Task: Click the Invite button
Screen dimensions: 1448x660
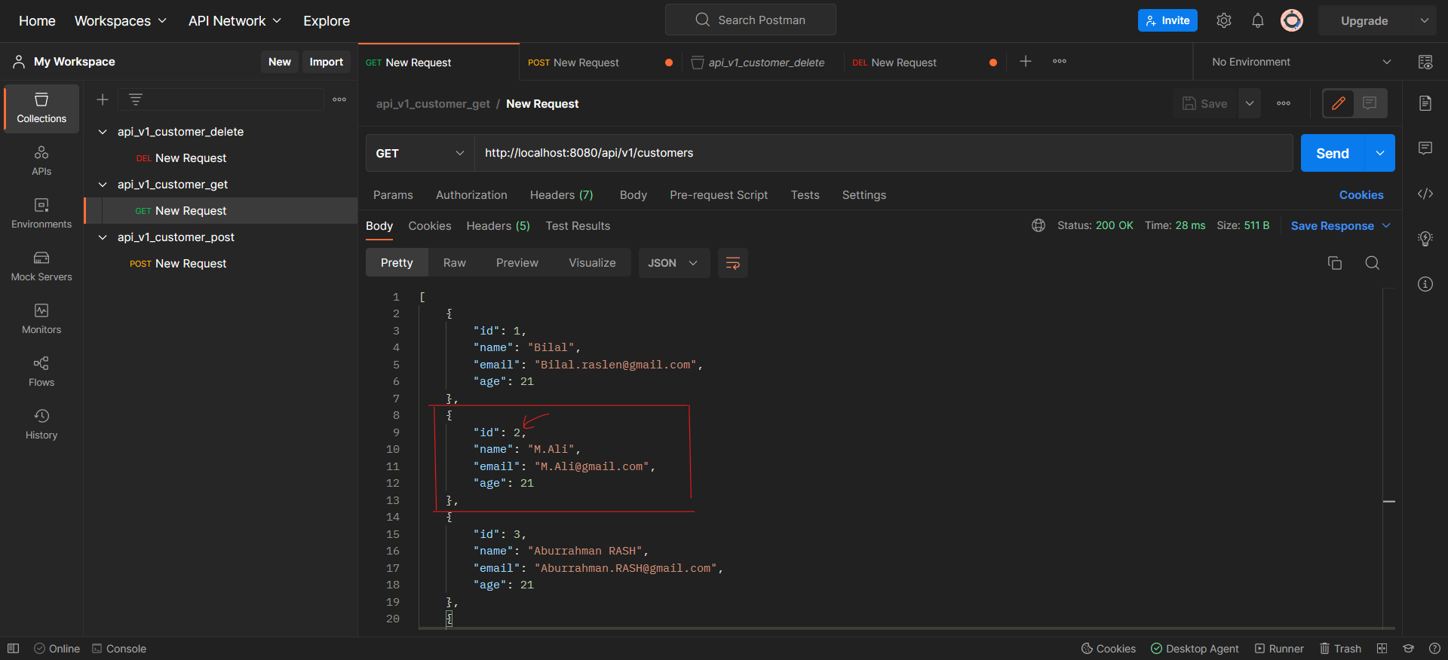Action: coord(1167,20)
